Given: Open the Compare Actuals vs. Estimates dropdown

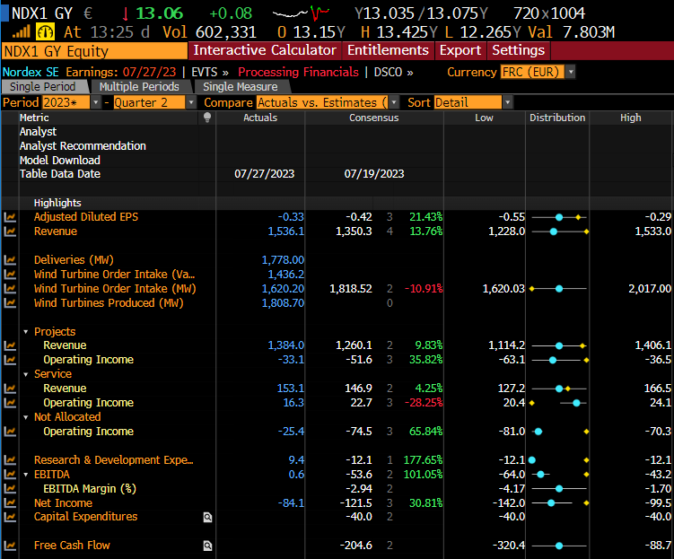Looking at the screenshot, I should pos(394,102).
